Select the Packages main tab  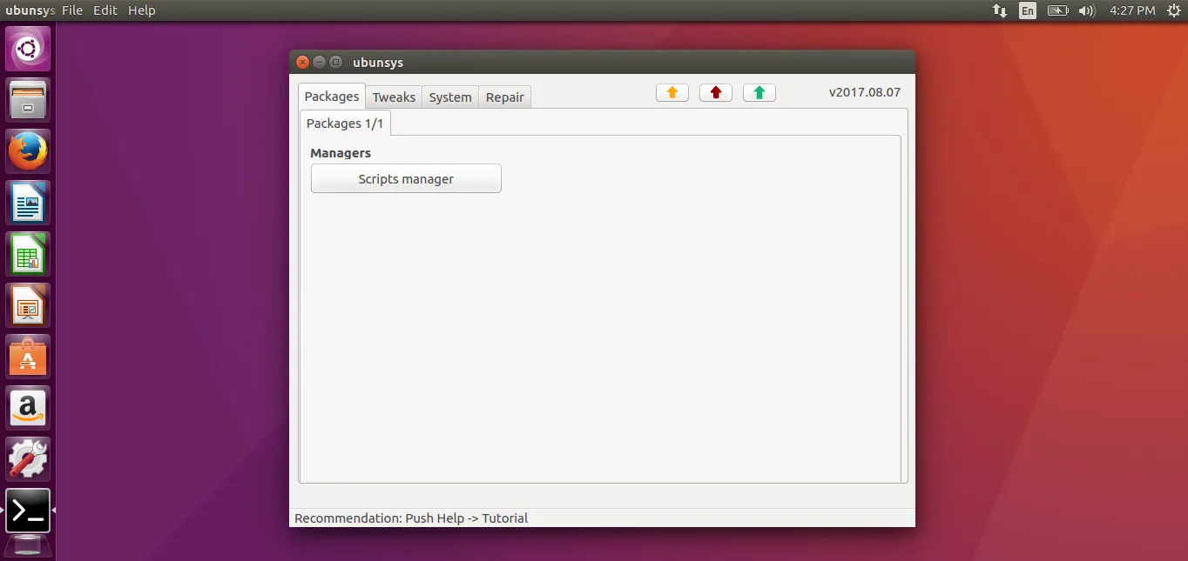332,97
